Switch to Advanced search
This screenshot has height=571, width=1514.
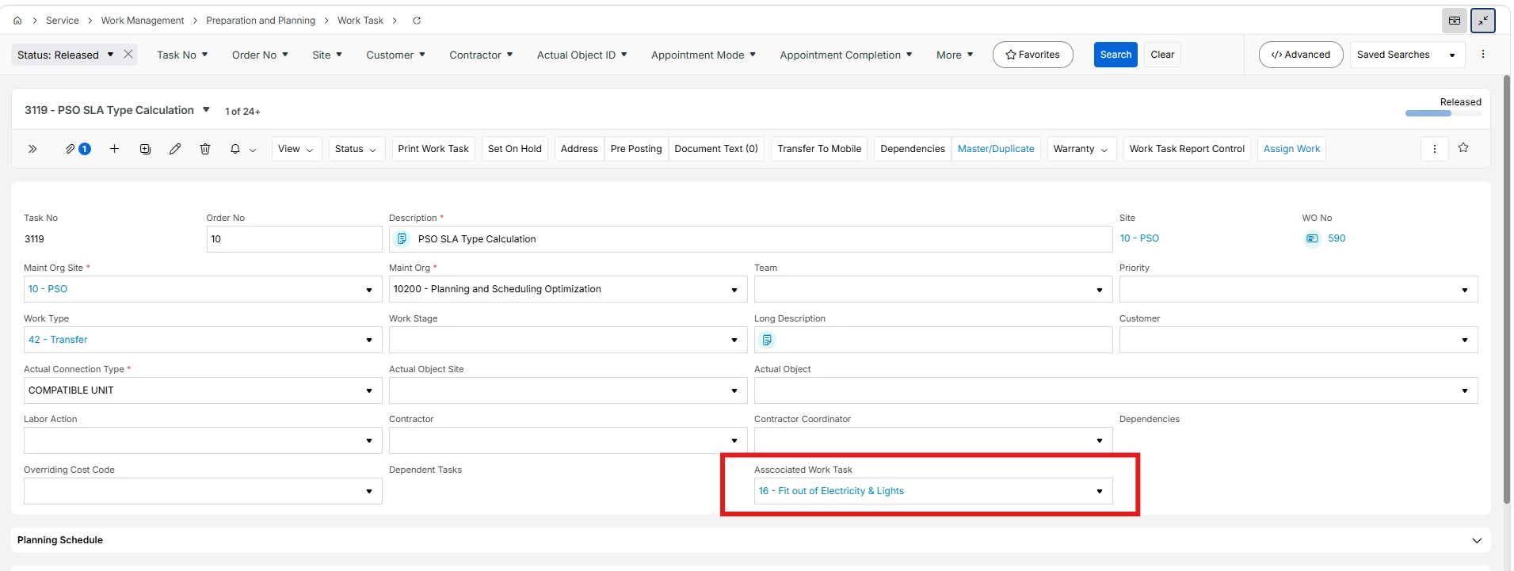pos(1301,55)
